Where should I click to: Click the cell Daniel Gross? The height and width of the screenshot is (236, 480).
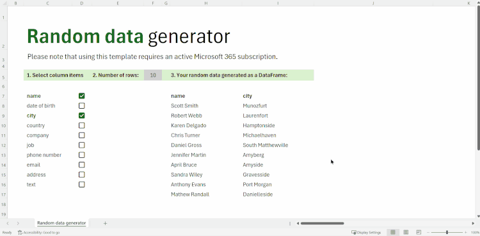point(186,145)
